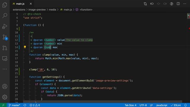The height and width of the screenshot is (107, 190).
Task: Click 'getAttribute' on line 25
Action: (81, 88)
